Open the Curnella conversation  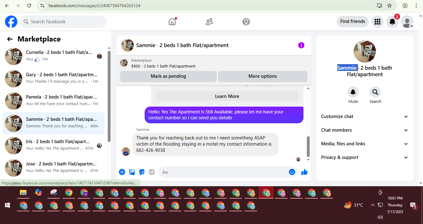click(53, 56)
